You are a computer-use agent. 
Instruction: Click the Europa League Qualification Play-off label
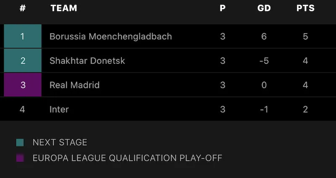coord(127,158)
